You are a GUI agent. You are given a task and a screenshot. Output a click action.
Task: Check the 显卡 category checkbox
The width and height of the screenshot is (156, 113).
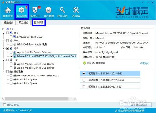tap(7, 33)
